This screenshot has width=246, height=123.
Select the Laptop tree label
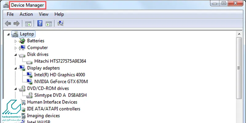pyautogui.click(x=27, y=34)
